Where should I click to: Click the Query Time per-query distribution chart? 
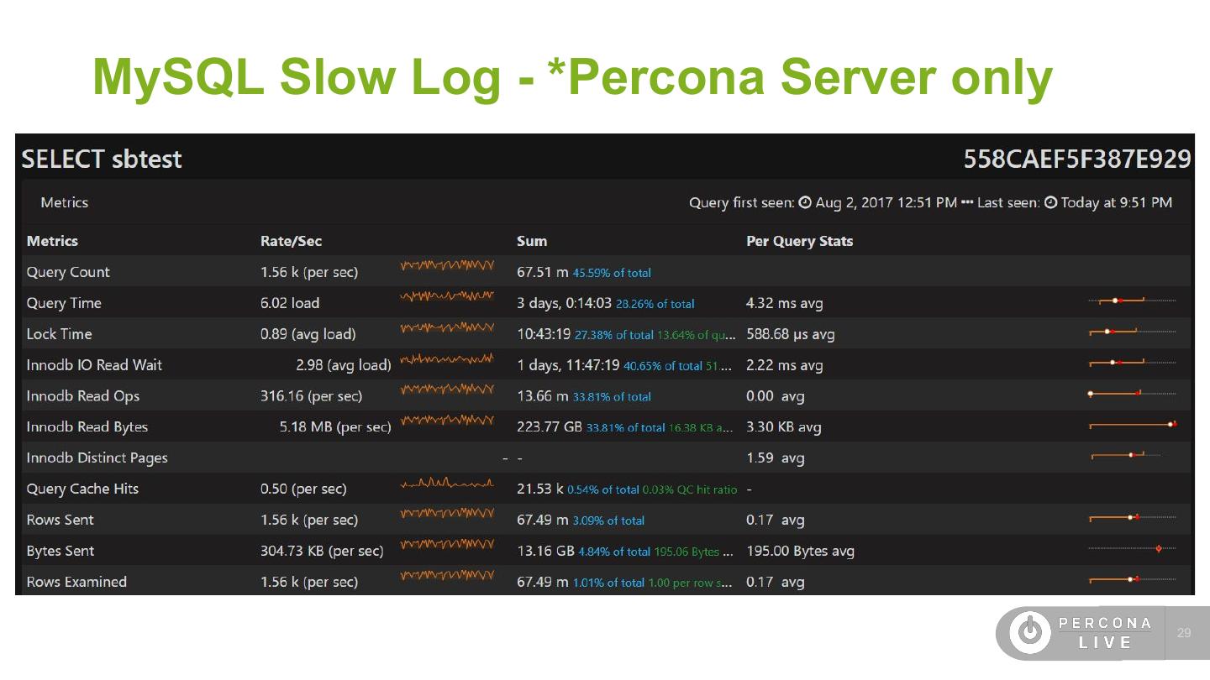tap(1131, 300)
